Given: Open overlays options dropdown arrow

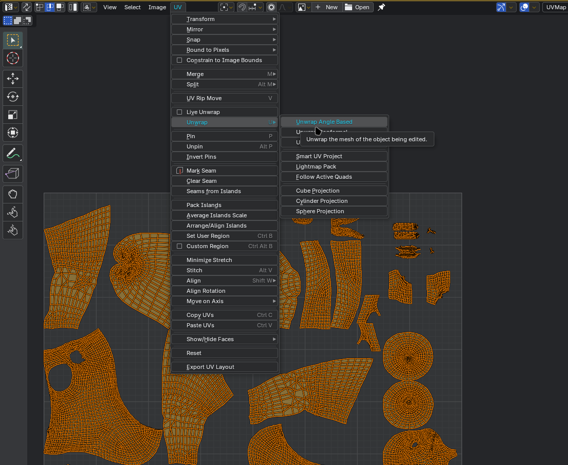Looking at the screenshot, I should tap(534, 7).
